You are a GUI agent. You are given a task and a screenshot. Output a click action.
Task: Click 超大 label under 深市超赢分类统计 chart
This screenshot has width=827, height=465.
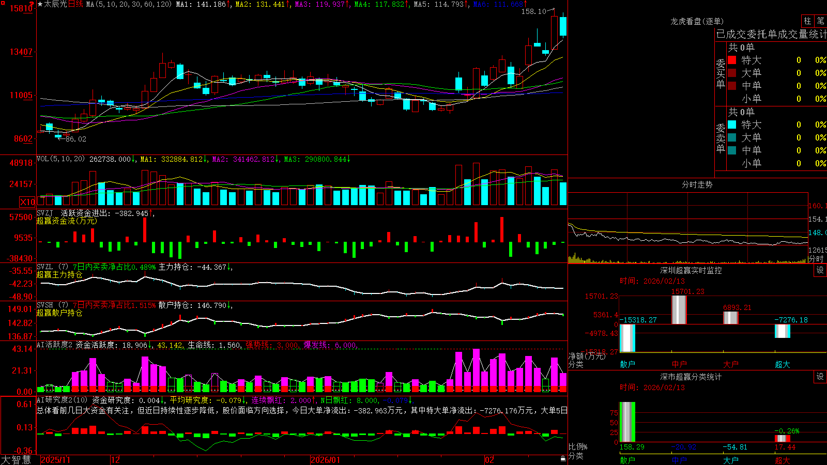point(783,460)
